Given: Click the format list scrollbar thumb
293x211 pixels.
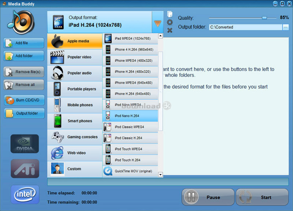Looking at the screenshot, I should 160,91.
